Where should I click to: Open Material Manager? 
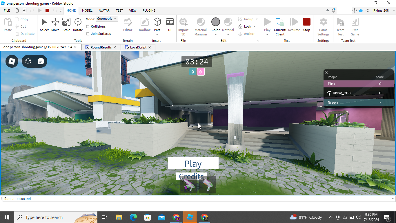click(x=201, y=26)
